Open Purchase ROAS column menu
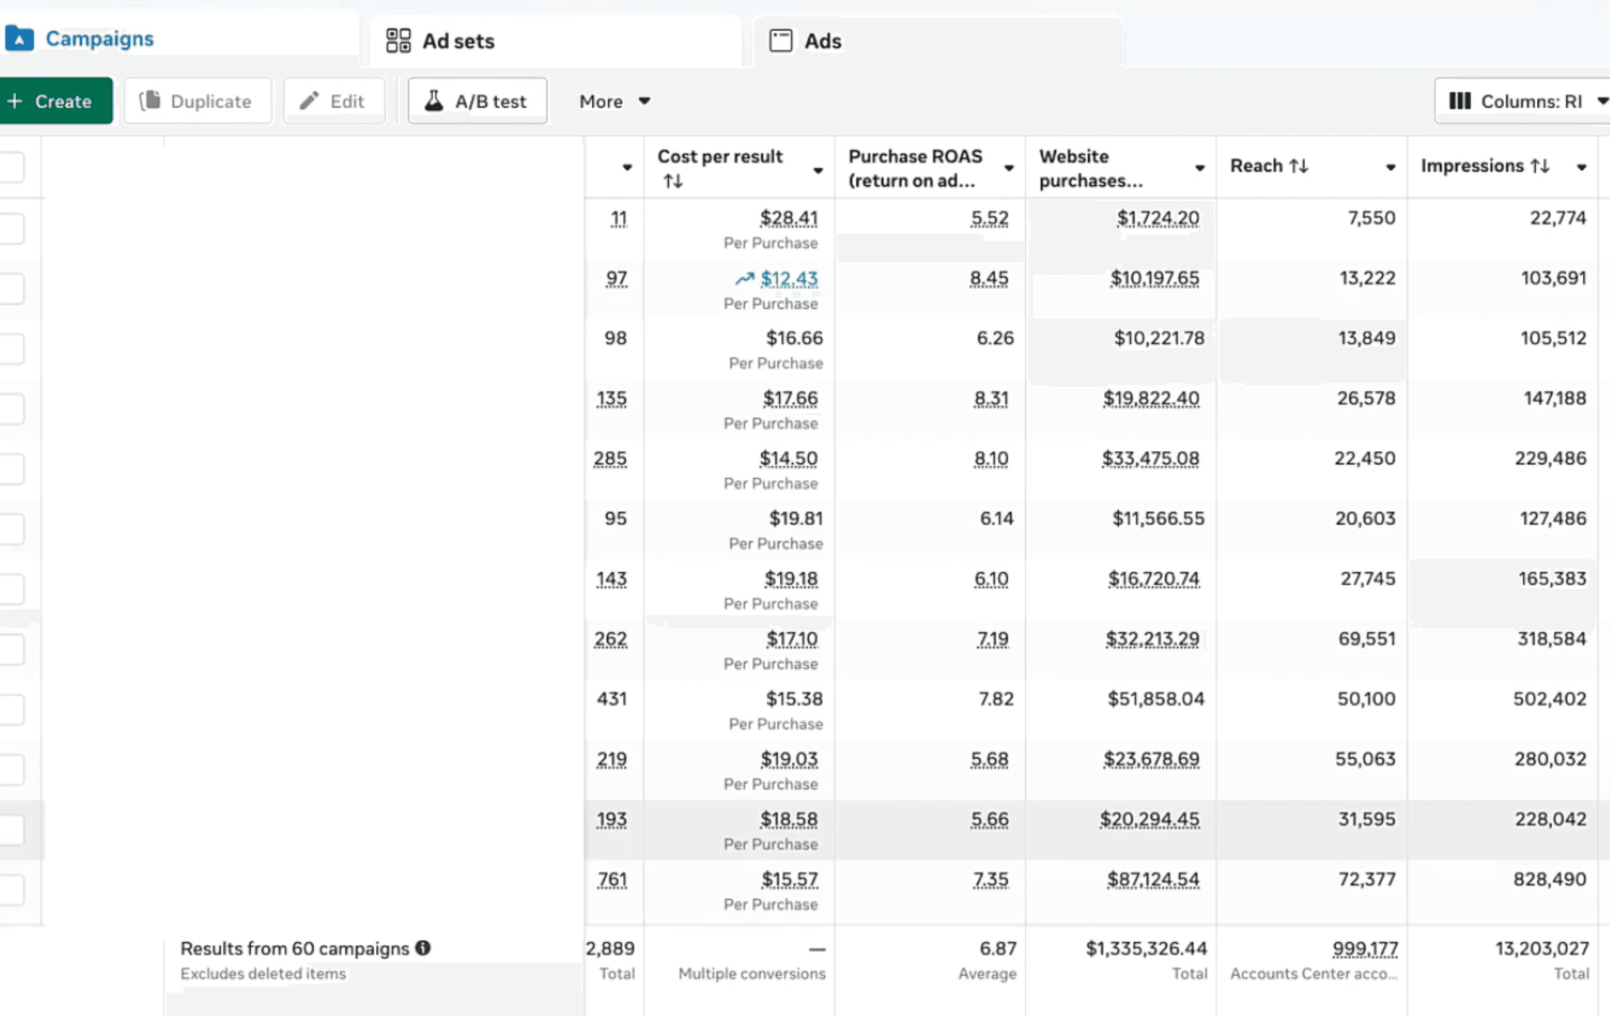Viewport: 1610px width, 1016px height. click(x=1009, y=168)
